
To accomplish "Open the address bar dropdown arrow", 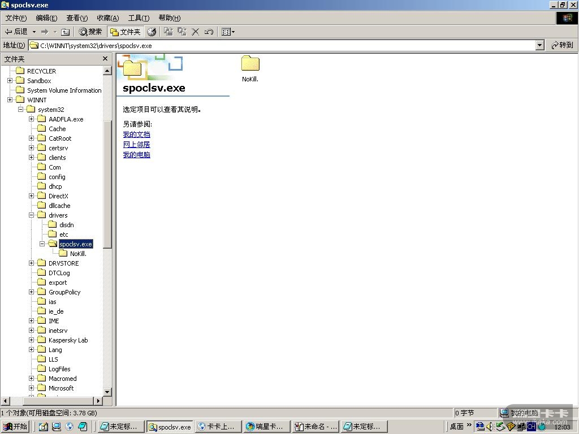I will click(x=539, y=45).
